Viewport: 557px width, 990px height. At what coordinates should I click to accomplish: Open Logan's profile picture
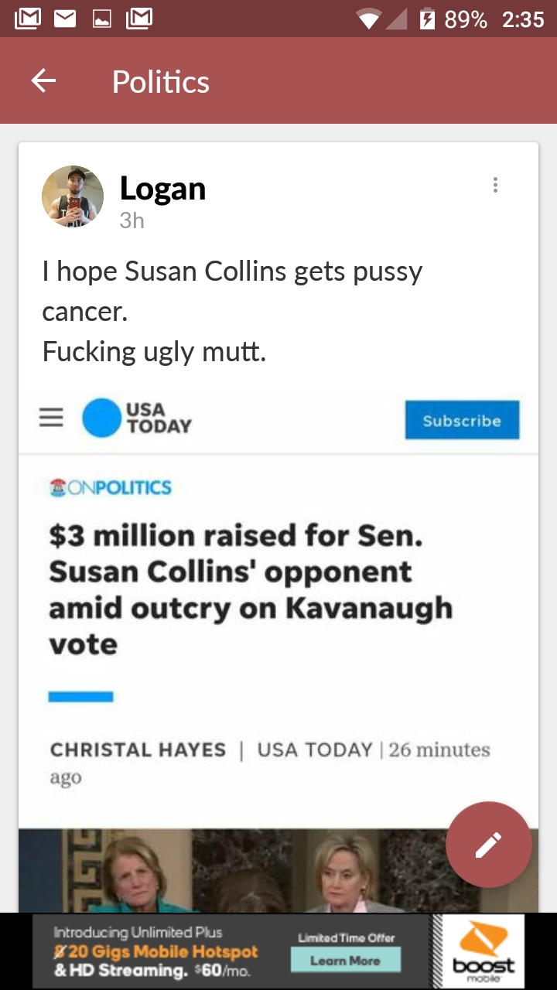pos(73,196)
